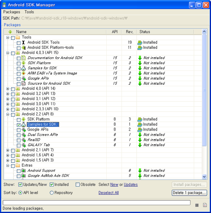Open the log window icon at bottom right
211x213 pixels.
(x=205, y=205)
